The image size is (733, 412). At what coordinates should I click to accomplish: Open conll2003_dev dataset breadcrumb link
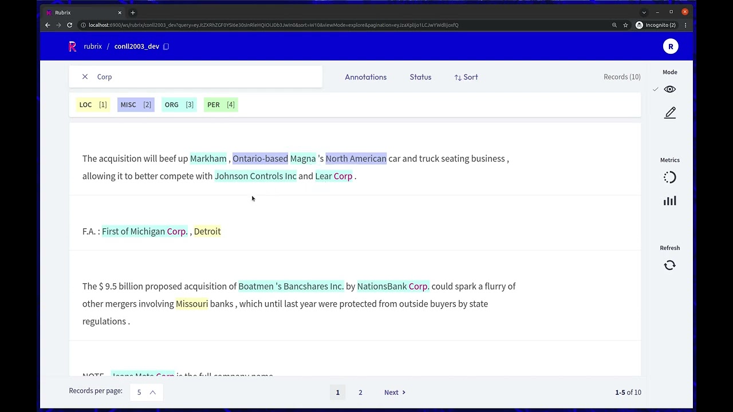point(137,46)
